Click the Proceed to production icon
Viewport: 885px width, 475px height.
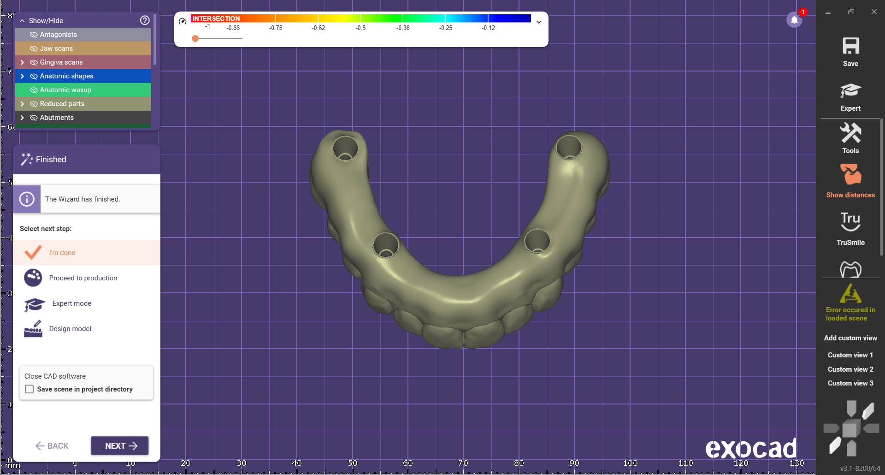[33, 278]
